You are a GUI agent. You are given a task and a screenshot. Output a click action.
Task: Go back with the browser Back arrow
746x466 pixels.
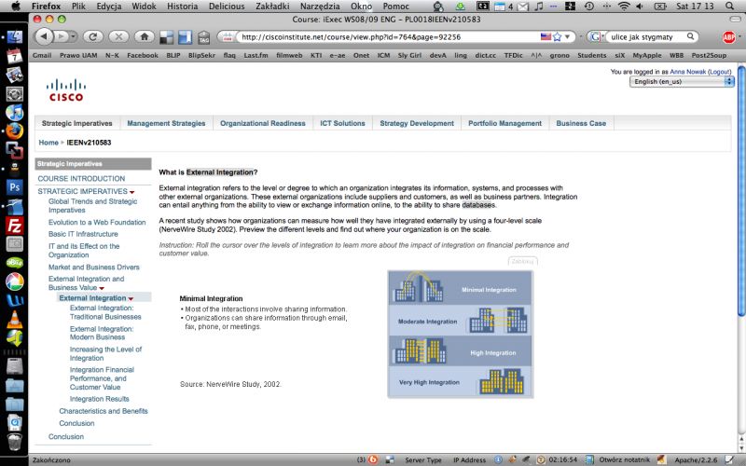[x=44, y=36]
